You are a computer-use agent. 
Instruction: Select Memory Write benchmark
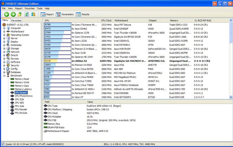[x=22, y=82]
